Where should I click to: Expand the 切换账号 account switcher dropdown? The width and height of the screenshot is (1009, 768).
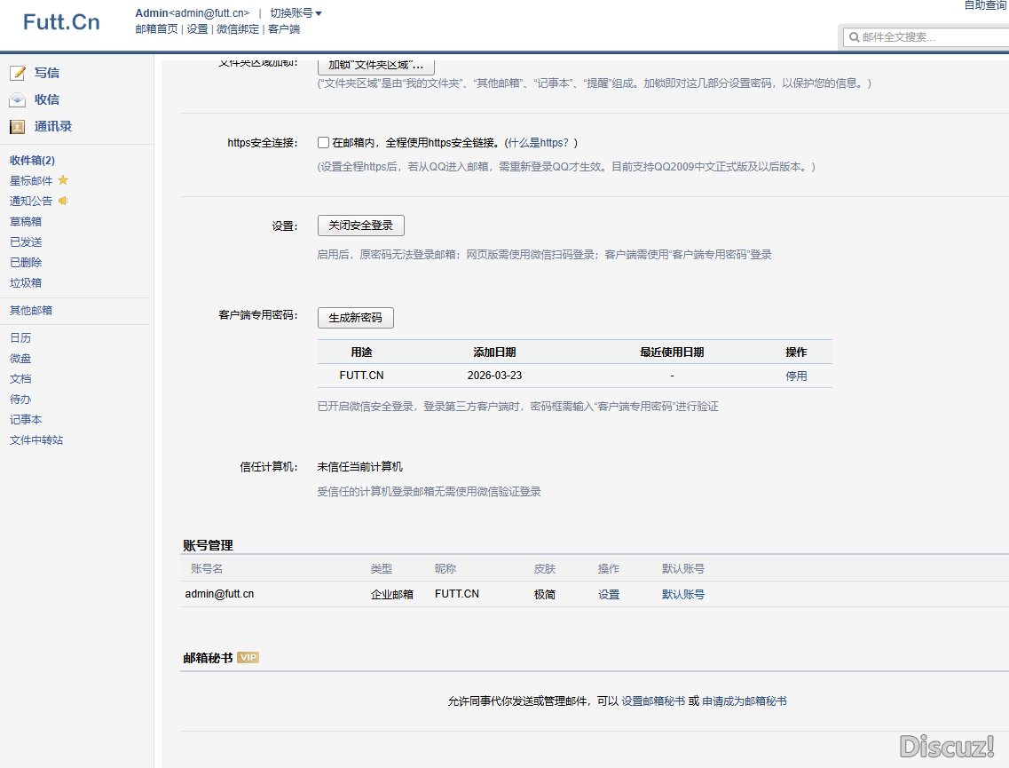coord(296,13)
